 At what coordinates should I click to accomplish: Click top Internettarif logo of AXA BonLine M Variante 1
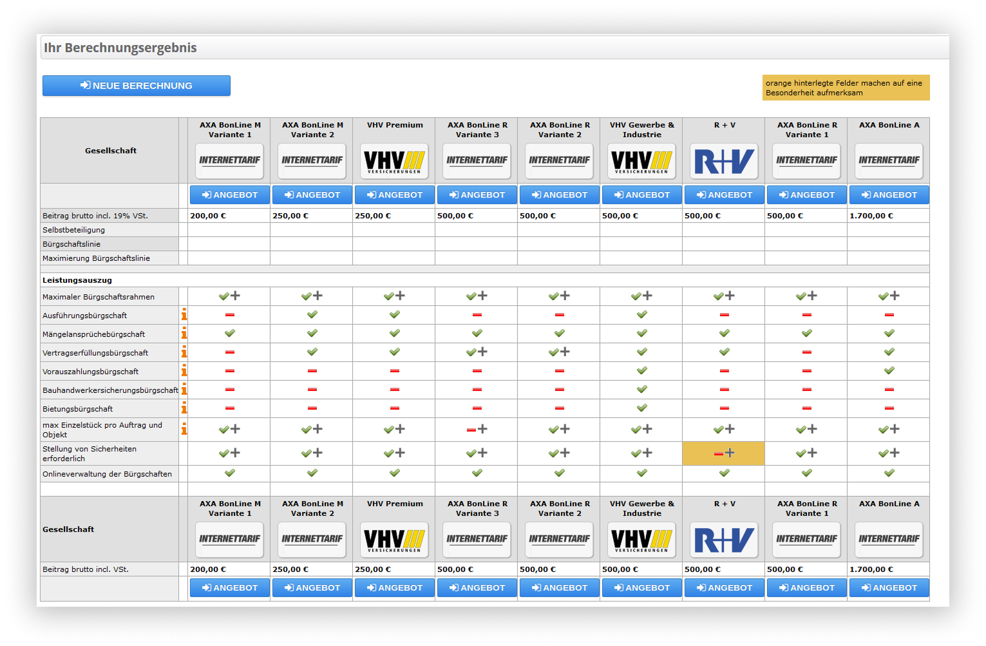pos(230,161)
